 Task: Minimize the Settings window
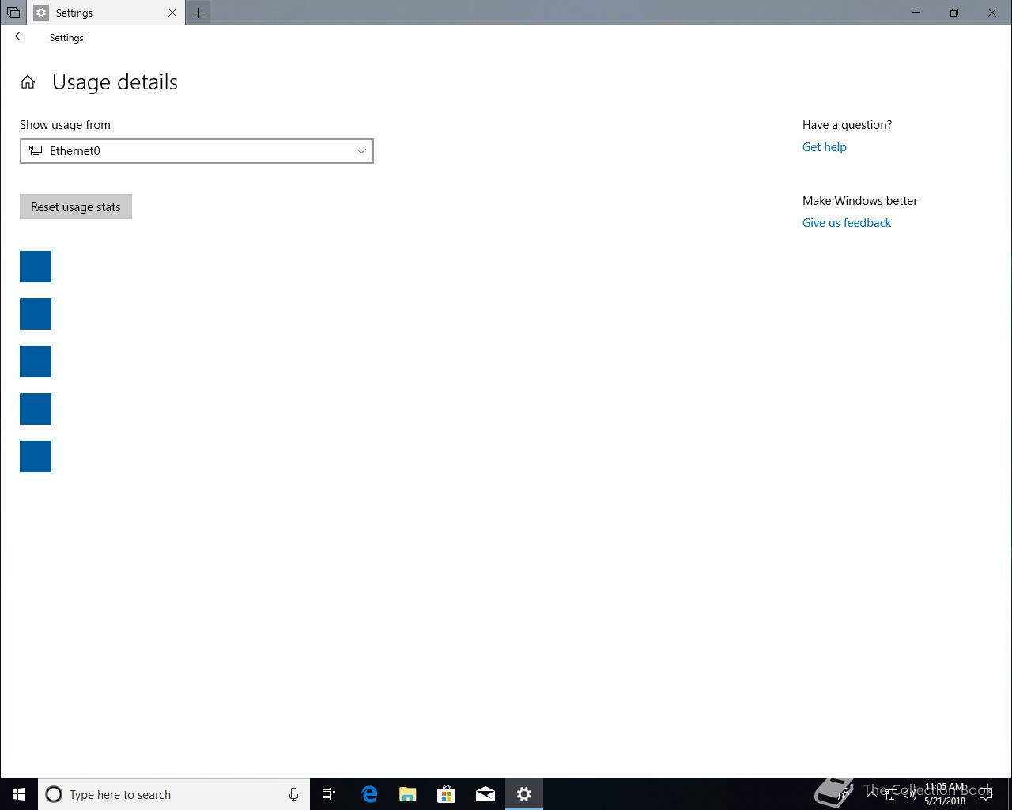click(916, 13)
